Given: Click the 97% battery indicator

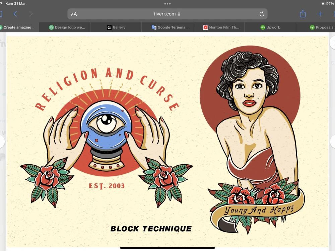Looking at the screenshot, I should [x=330, y=4].
